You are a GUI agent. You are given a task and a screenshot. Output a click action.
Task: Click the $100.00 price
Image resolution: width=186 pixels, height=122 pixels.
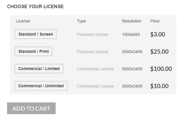tap(161, 69)
